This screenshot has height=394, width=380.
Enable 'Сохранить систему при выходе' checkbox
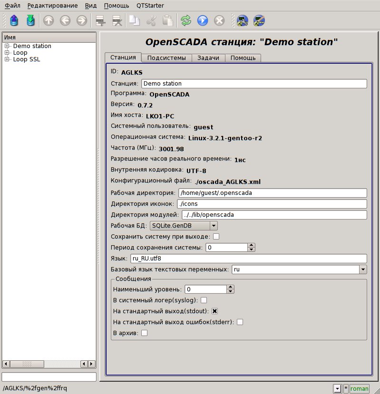(x=216, y=236)
